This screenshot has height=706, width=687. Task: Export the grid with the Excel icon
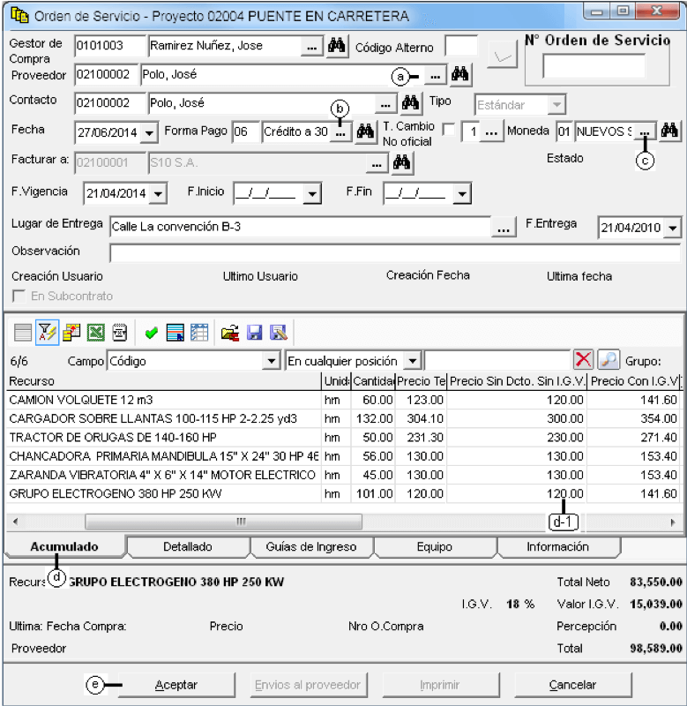click(95, 334)
